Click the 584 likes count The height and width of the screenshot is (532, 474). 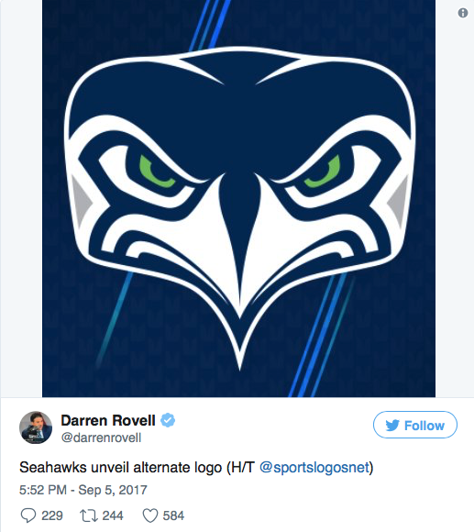click(x=173, y=515)
